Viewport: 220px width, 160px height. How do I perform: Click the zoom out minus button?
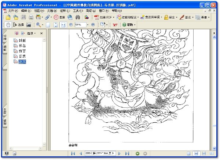click(71, 25)
